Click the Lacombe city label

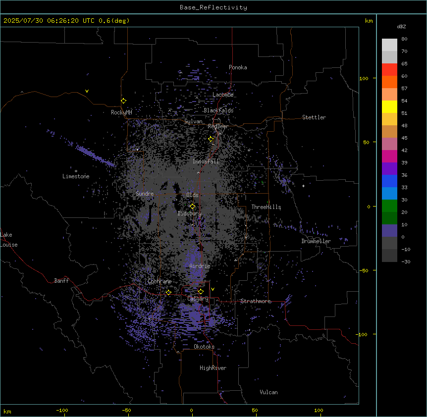click(223, 95)
